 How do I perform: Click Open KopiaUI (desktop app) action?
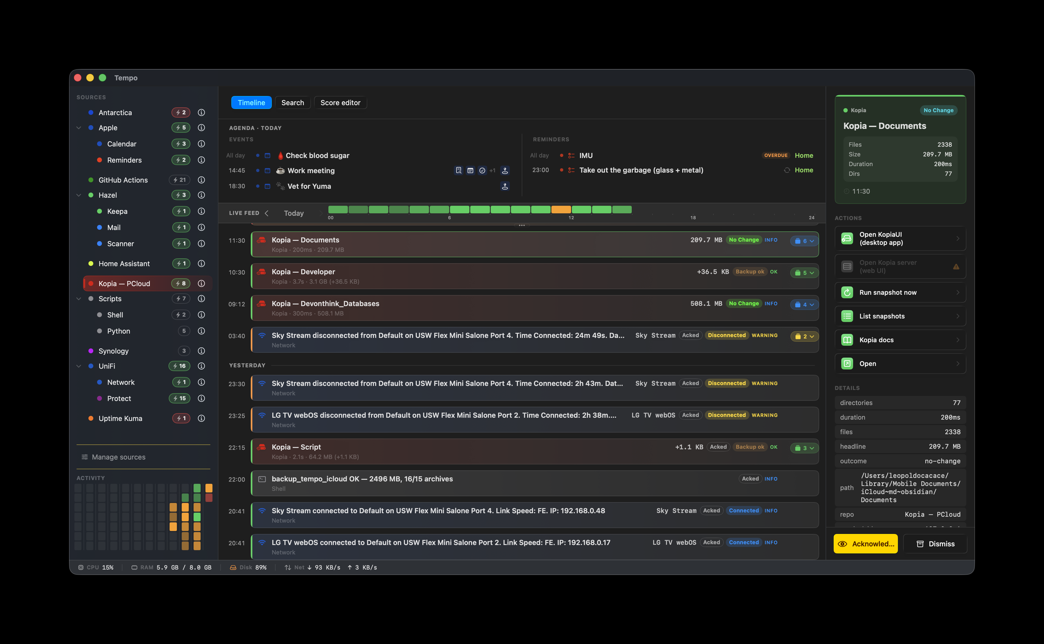click(x=901, y=238)
